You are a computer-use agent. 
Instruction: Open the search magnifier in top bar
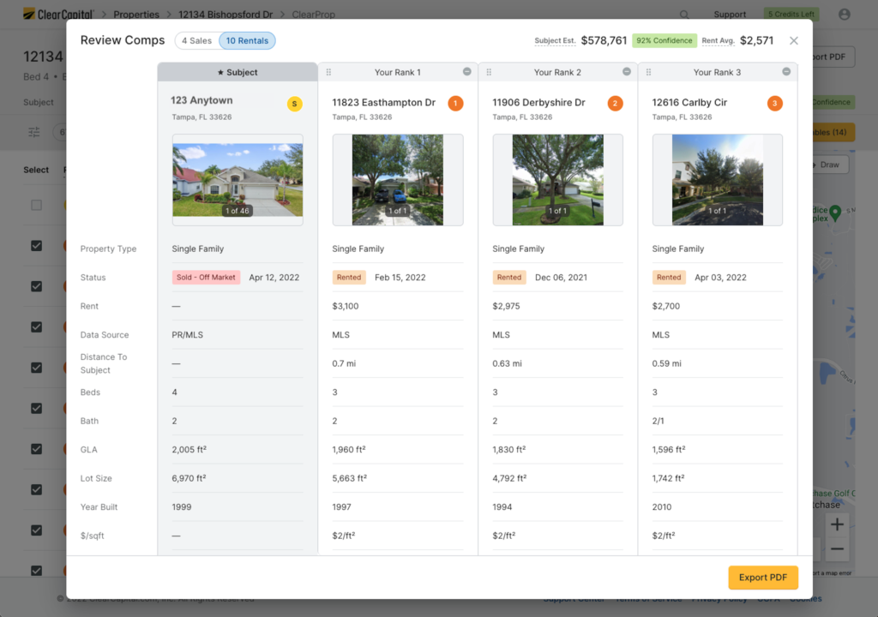(x=684, y=15)
